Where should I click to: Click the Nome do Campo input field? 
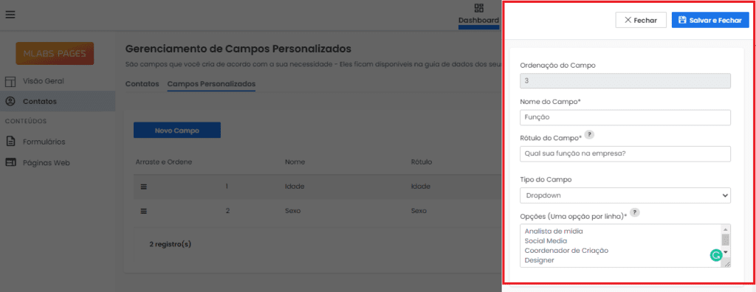pyautogui.click(x=625, y=117)
